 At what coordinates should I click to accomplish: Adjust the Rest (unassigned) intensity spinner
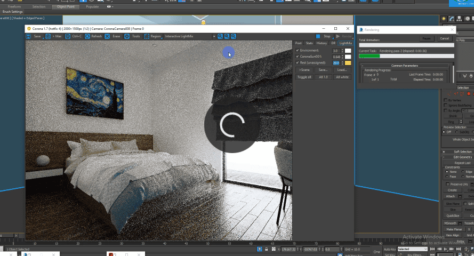[342, 63]
